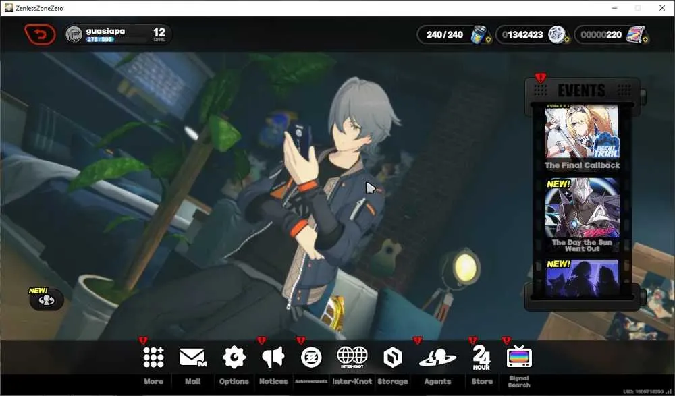Open the Inter-Knot globe icon
Image resolution: width=675 pixels, height=396 pixels.
[x=352, y=357]
